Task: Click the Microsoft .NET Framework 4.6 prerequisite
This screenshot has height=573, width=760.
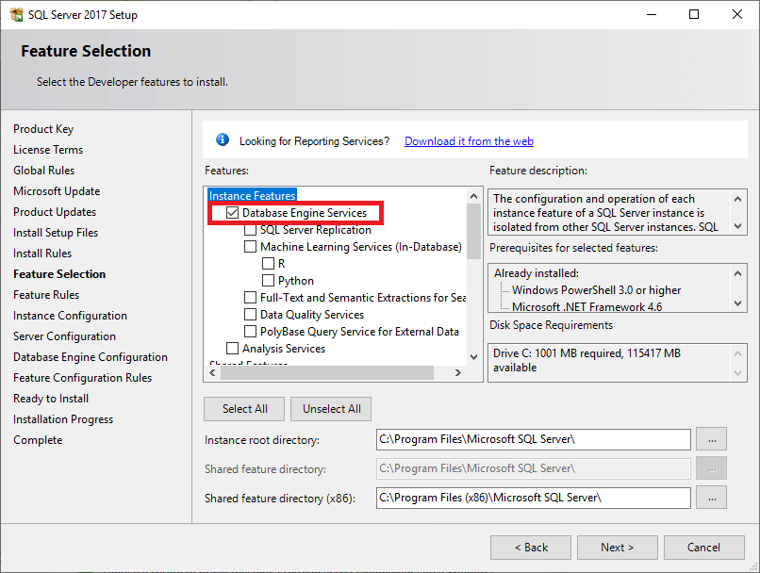Action: pos(587,306)
